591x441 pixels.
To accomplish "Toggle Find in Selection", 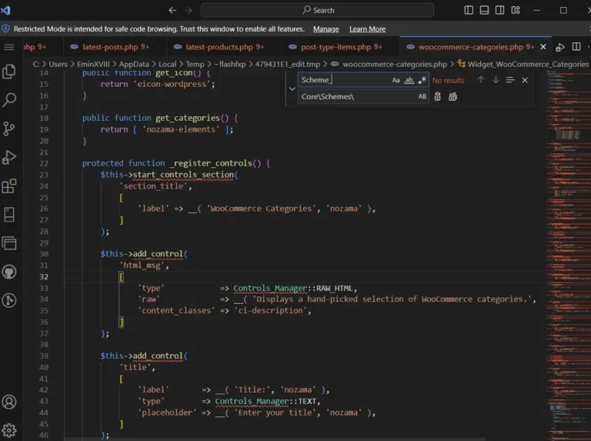I will 510,80.
